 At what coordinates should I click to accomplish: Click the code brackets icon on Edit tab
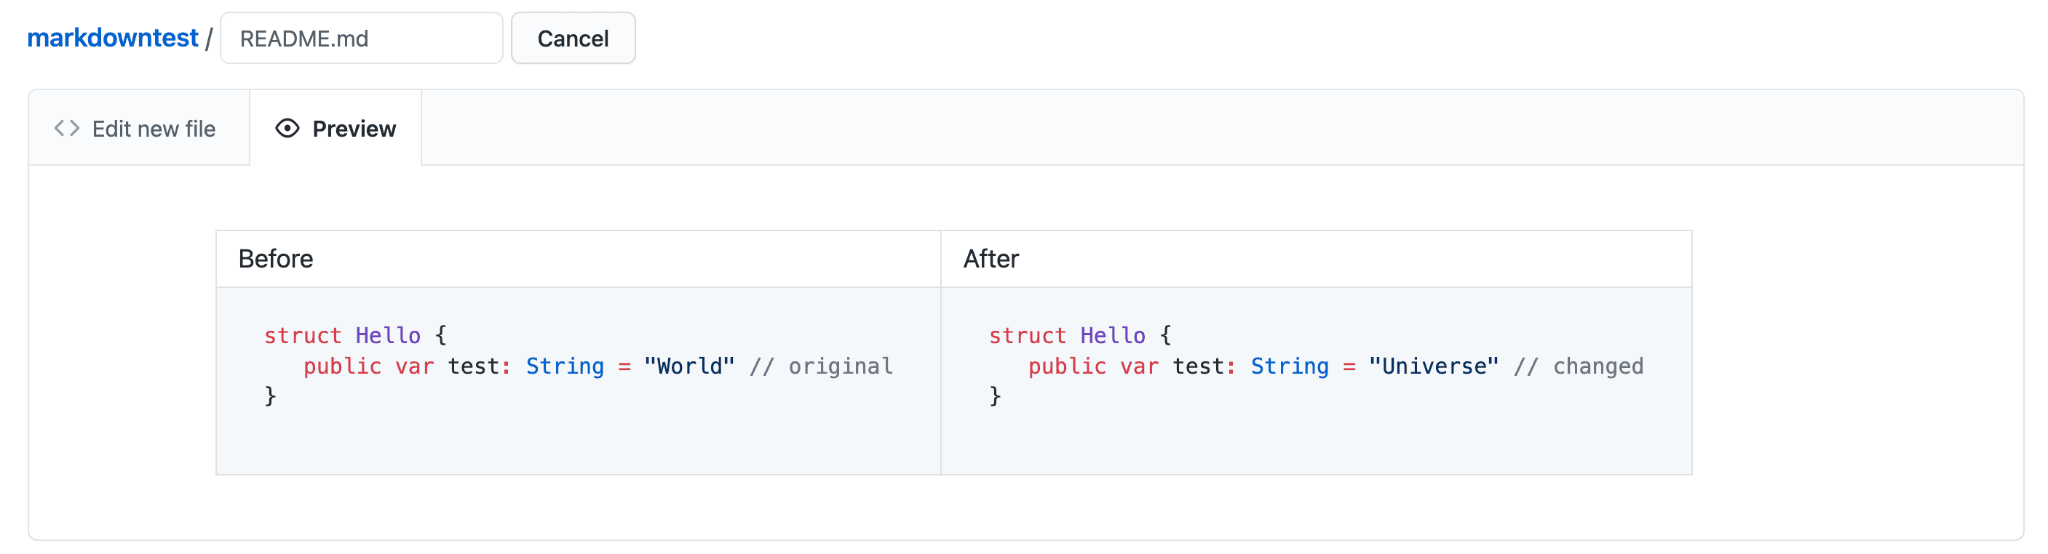coord(67,129)
